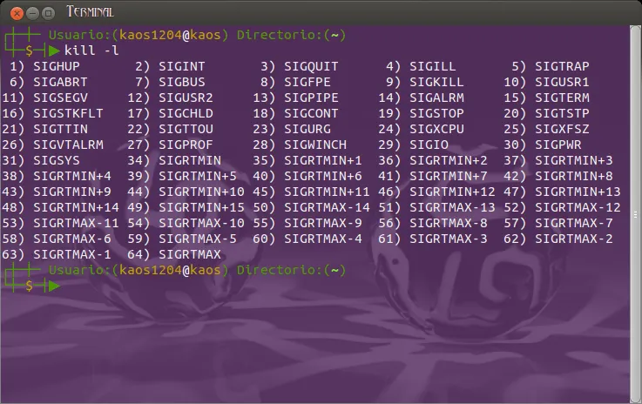
Task: Click the SIGALRM signal name
Action: 437,98
